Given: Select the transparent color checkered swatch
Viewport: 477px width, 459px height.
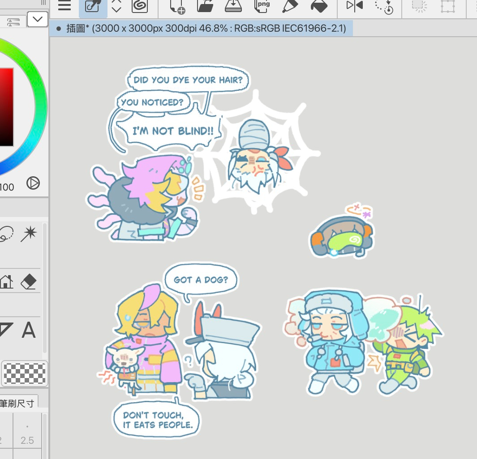Looking at the screenshot, I should 24,373.
